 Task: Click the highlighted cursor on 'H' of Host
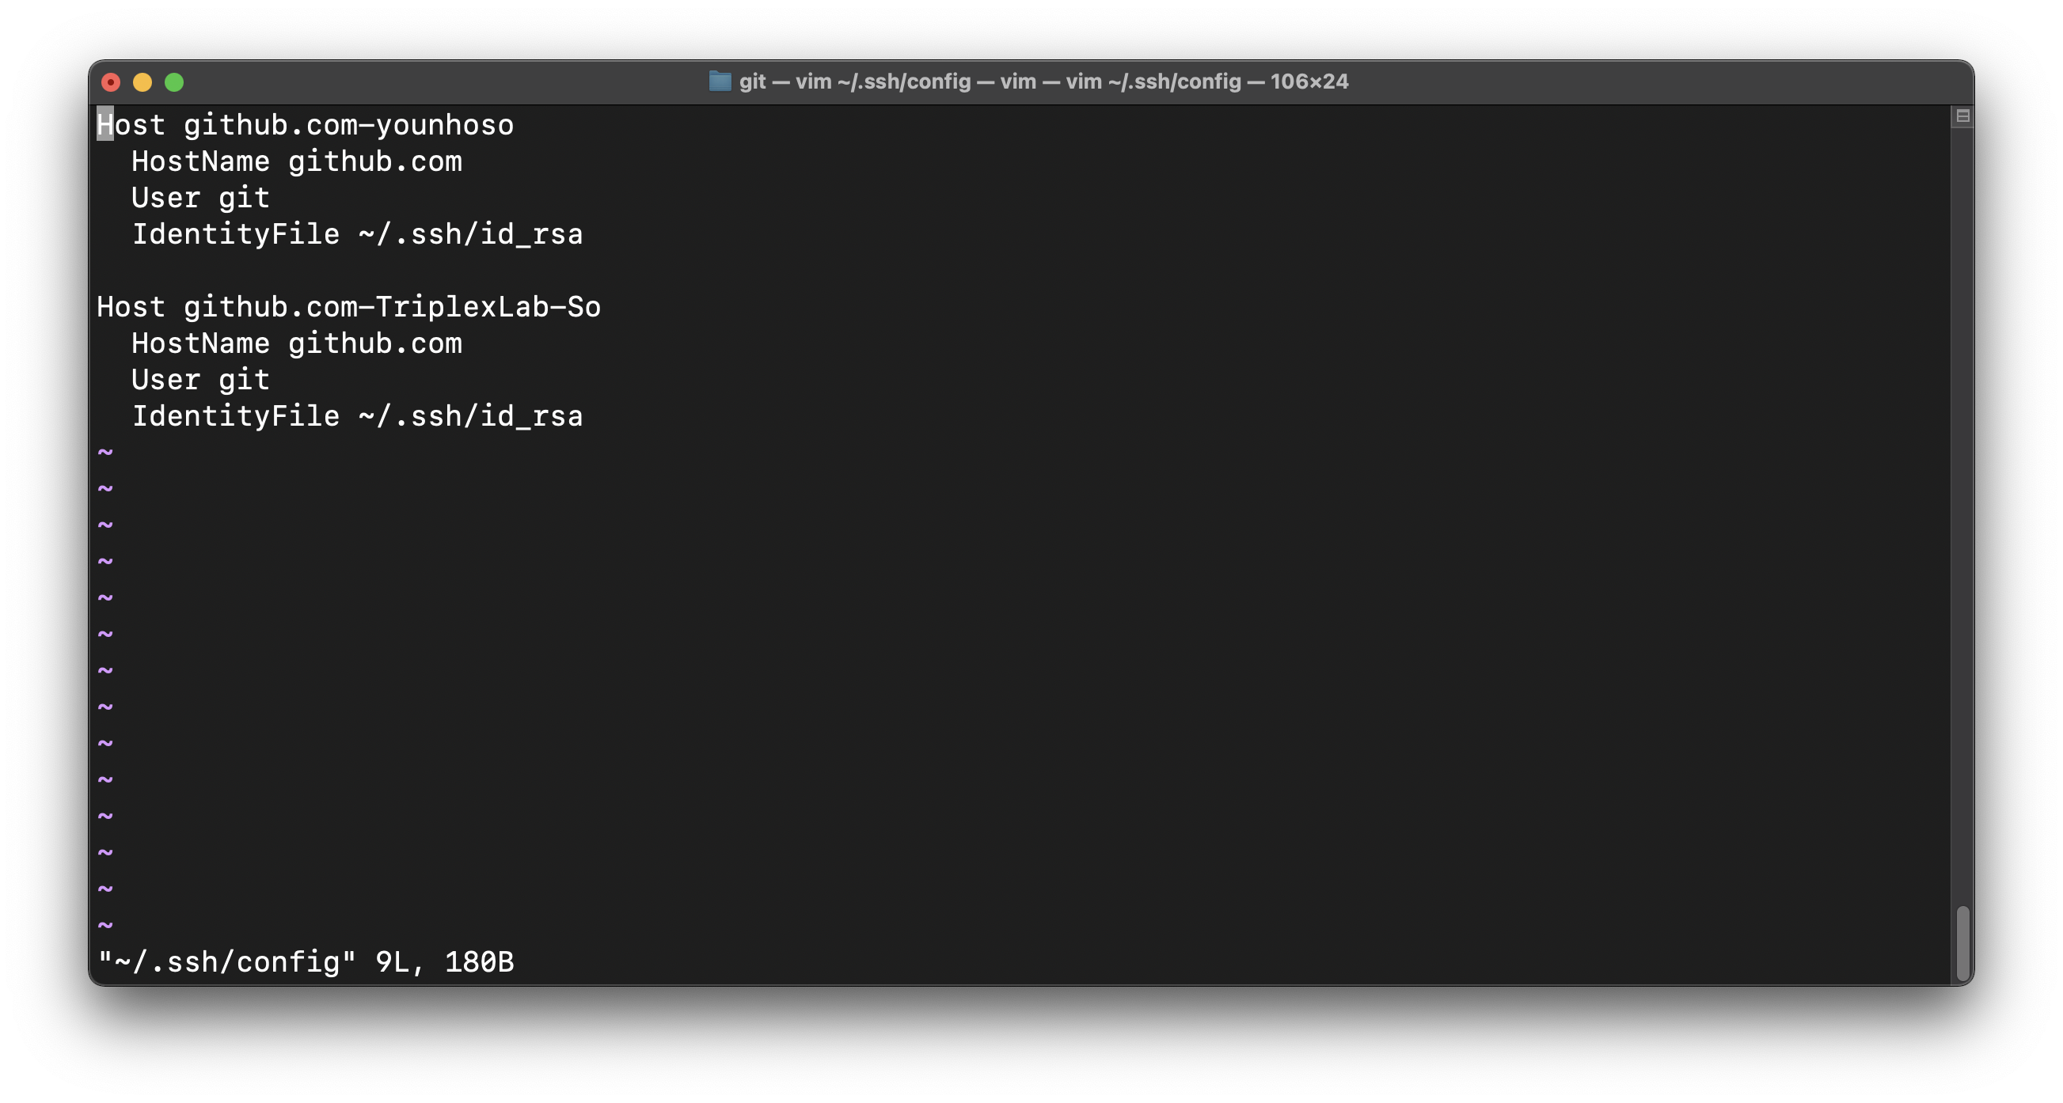[x=105, y=125]
